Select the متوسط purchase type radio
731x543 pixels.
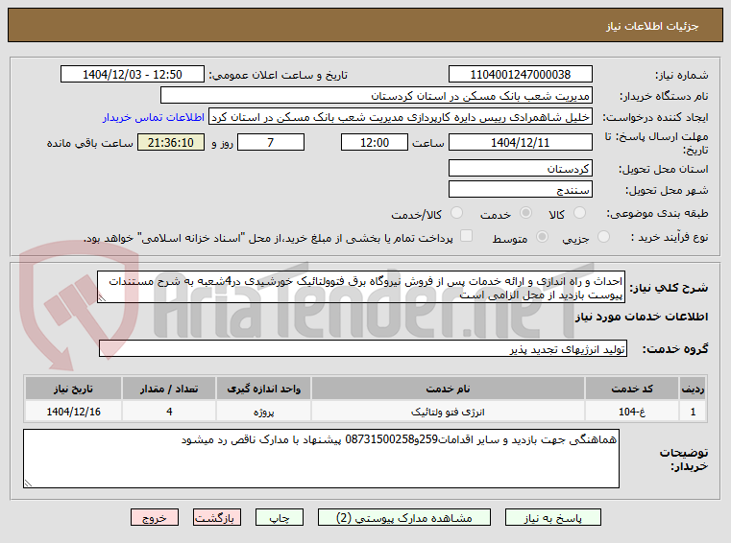[542, 237]
